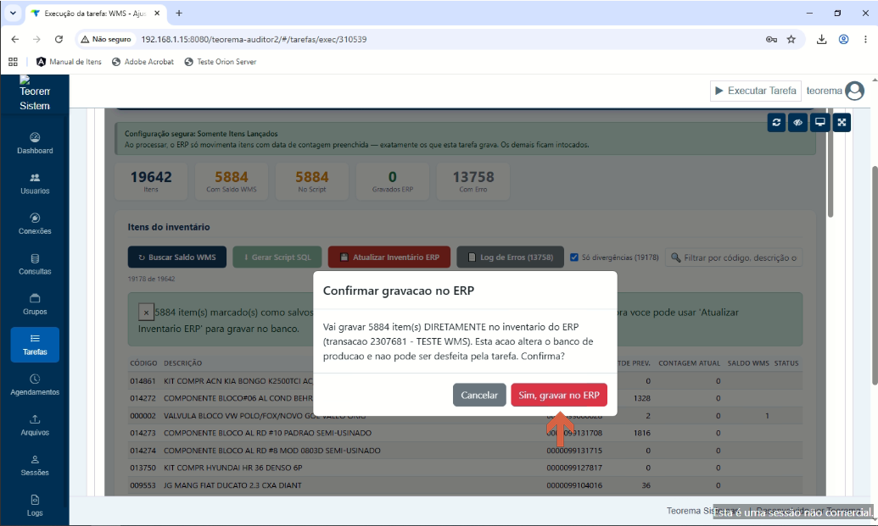Open a new browser tab
The width and height of the screenshot is (878, 526).
tap(179, 13)
